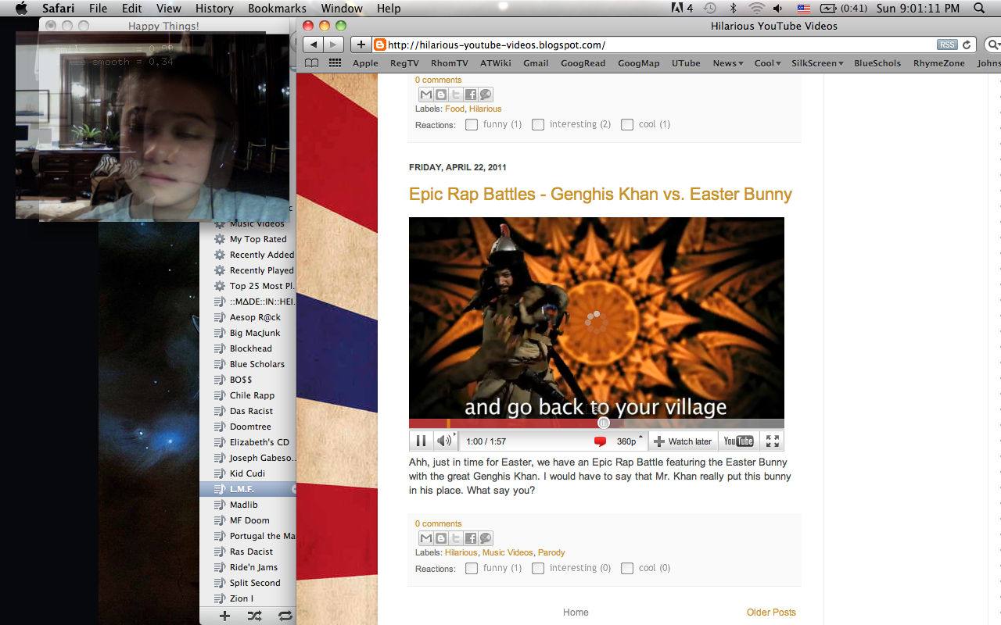Click the RSS button in address bar
The image size is (1001, 625).
pyautogui.click(x=947, y=45)
